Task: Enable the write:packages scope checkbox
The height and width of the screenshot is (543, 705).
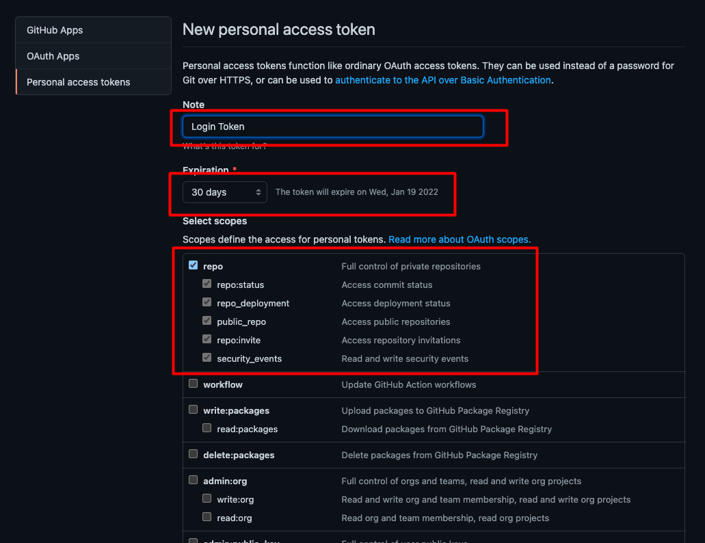Action: point(194,410)
